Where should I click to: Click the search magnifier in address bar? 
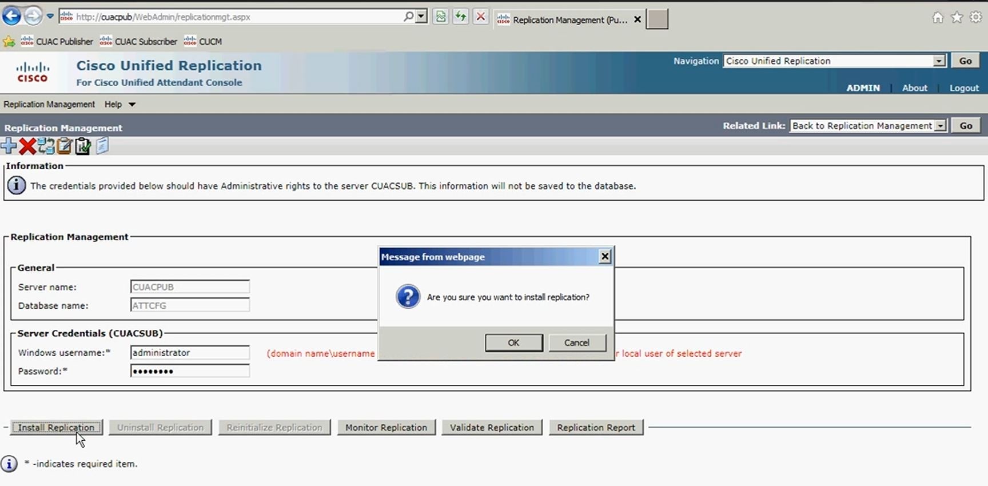pyautogui.click(x=408, y=17)
